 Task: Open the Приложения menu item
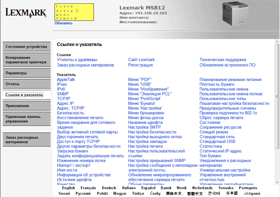27,106
